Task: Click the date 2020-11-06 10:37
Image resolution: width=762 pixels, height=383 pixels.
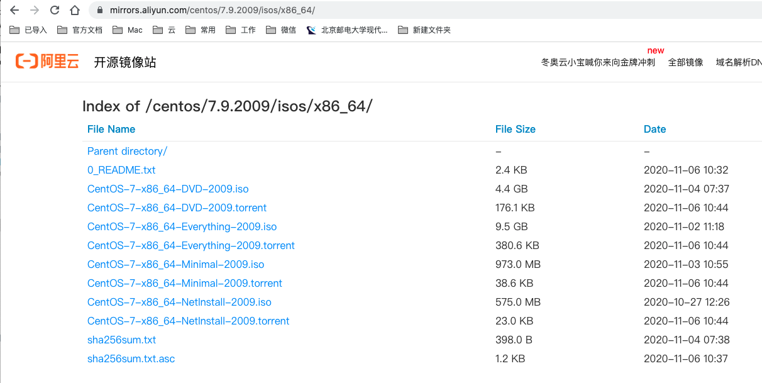Action: click(x=686, y=358)
